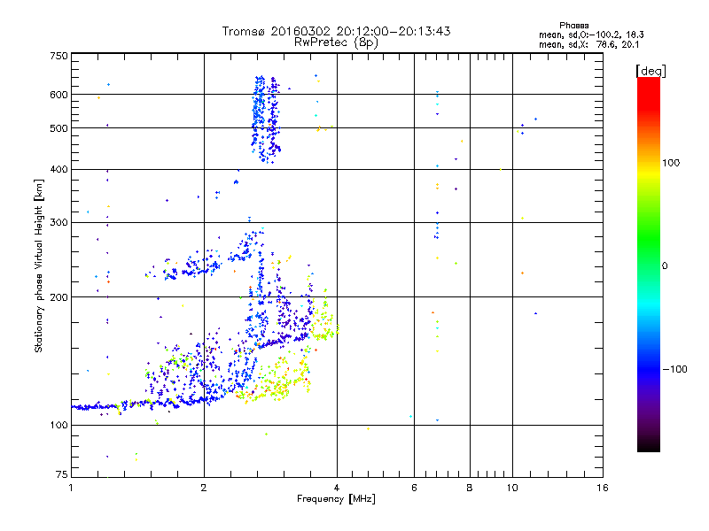Click the x-axis tick label '8'
Viewport: 709px width, 531px height.
pyautogui.click(x=470, y=488)
